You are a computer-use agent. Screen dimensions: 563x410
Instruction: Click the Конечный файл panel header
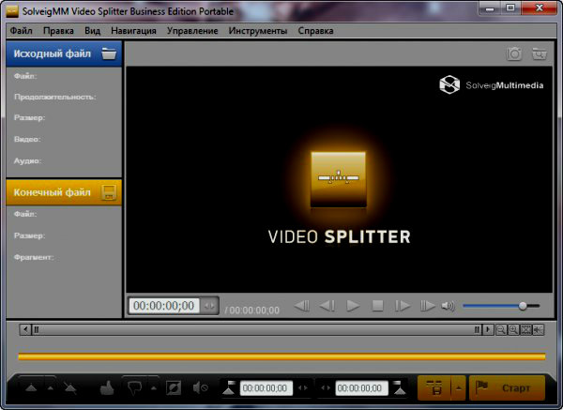(x=64, y=192)
